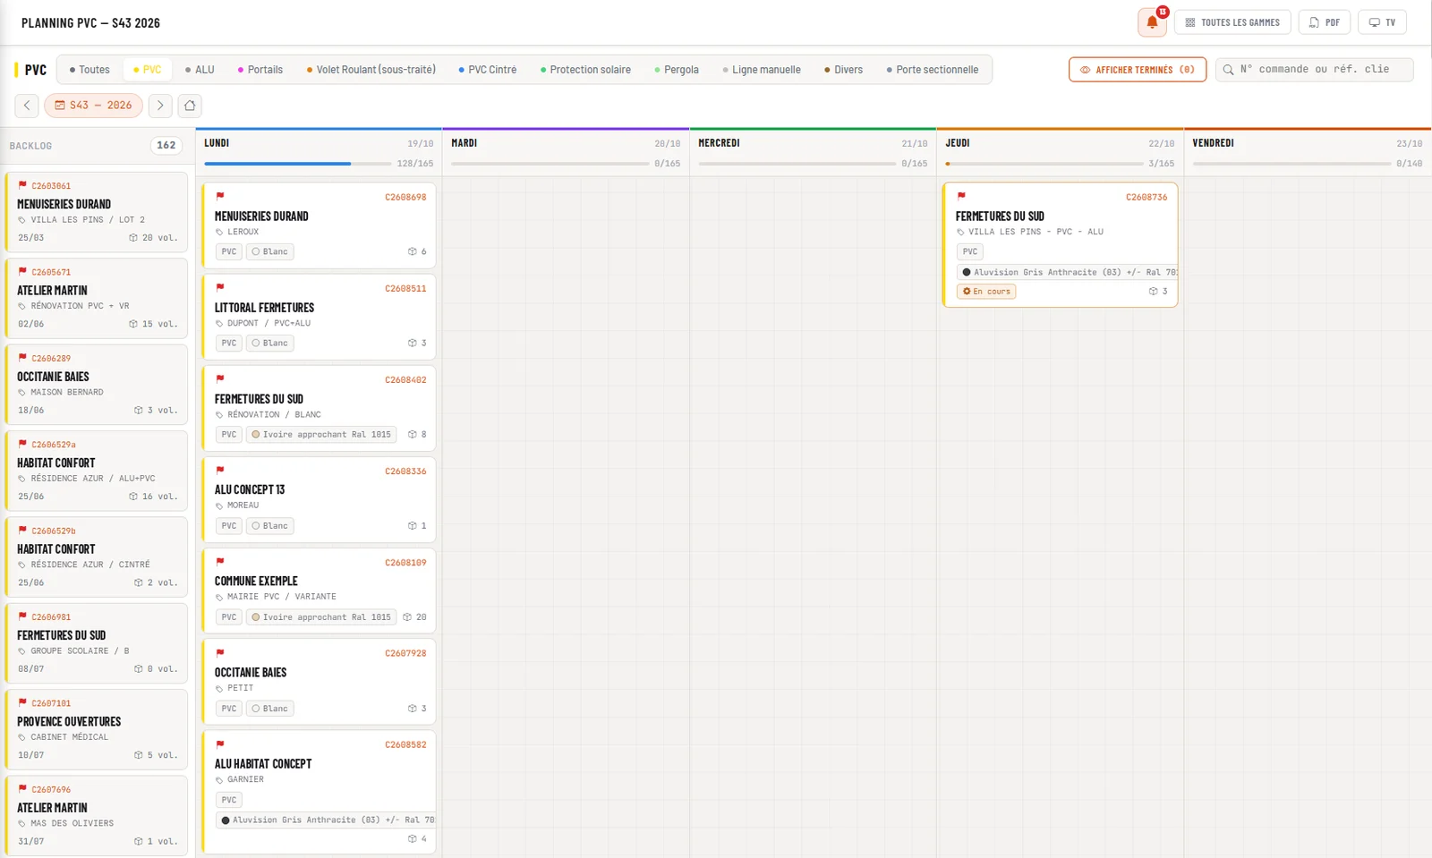Viewport: 1432px width, 858px height.
Task: Click the red flag on order C2608698
Action: (220, 196)
